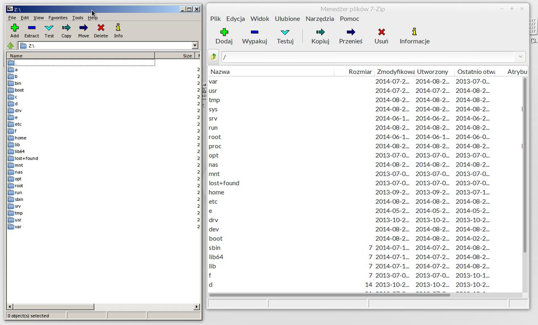The height and width of the screenshot is (325, 538).
Task: Select the lost+found folder in the left list
Action: coord(26,159)
